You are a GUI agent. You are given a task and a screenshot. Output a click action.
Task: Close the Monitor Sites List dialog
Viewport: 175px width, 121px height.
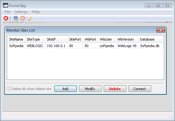tap(161, 30)
